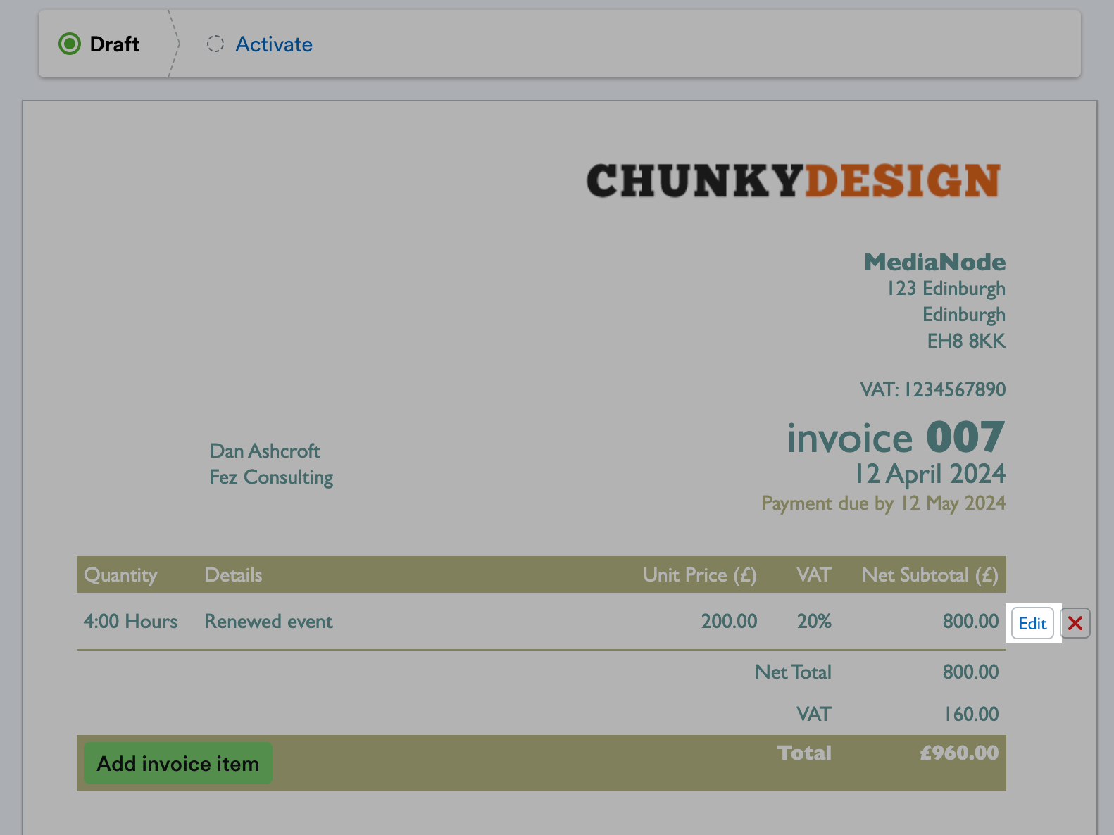Click the MediaNode company name

click(x=934, y=262)
